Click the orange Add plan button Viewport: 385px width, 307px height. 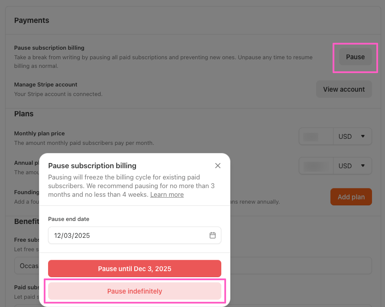pos(351,197)
